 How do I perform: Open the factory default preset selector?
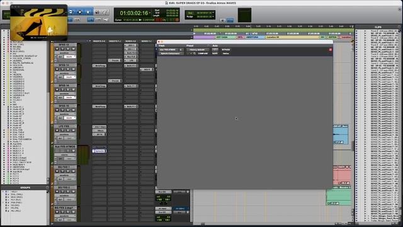pyautogui.click(x=197, y=50)
